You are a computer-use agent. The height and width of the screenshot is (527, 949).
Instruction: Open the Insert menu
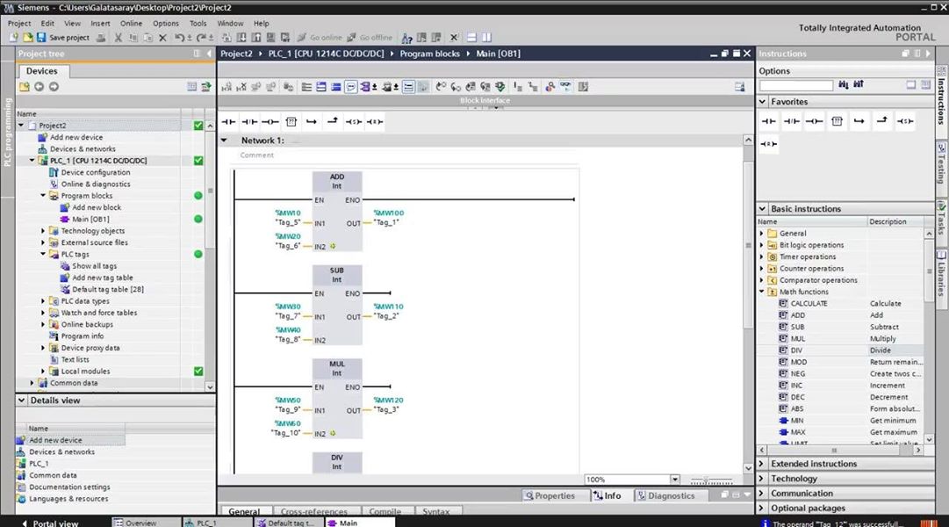[100, 23]
